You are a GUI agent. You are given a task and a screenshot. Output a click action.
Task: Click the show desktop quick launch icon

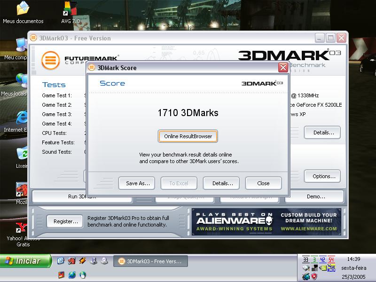[61, 261]
